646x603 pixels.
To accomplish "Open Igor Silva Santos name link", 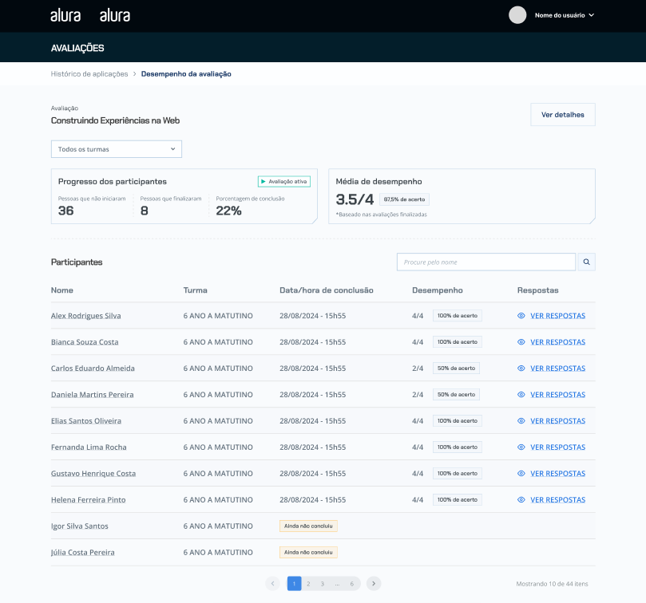I will [x=80, y=526].
